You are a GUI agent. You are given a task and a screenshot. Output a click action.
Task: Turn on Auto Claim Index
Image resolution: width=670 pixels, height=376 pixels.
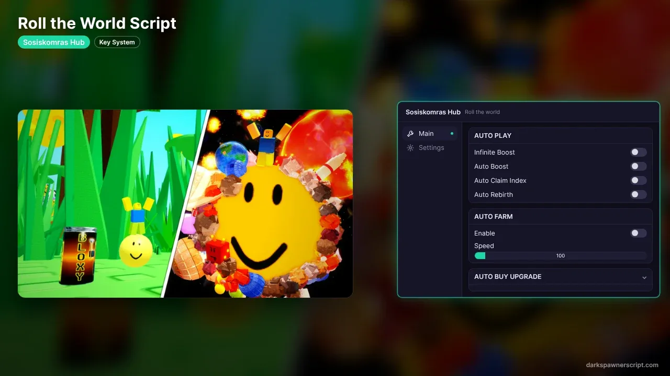click(x=639, y=181)
